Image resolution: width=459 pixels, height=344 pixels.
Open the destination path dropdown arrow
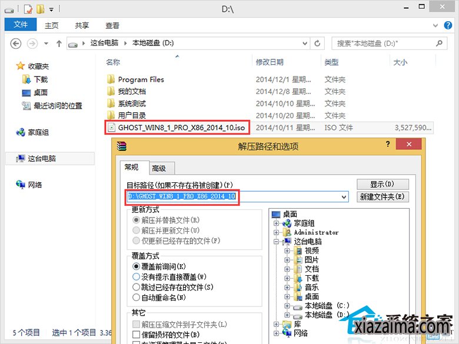pyautogui.click(x=344, y=196)
